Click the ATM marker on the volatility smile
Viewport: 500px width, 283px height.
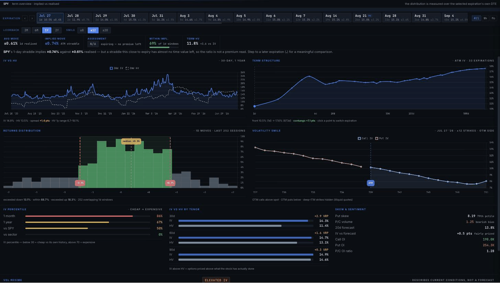click(x=371, y=183)
